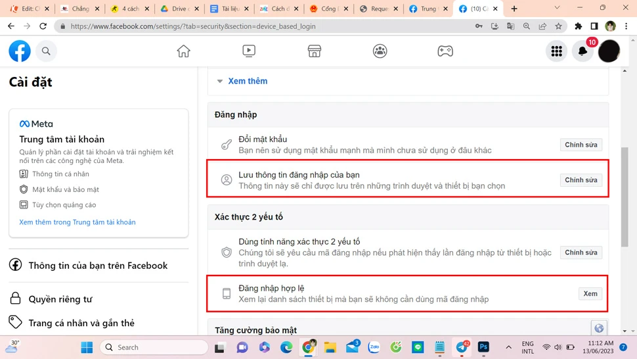This screenshot has width=637, height=359.
Task: Open the Gaming controller icon
Action: click(x=445, y=51)
